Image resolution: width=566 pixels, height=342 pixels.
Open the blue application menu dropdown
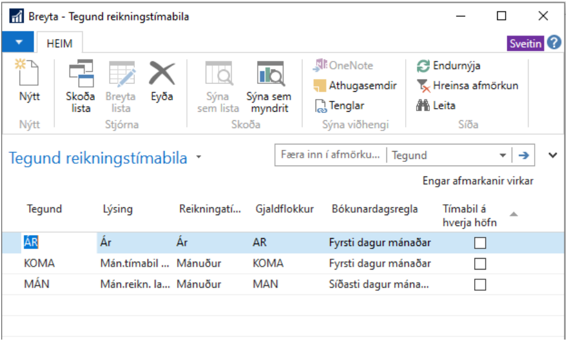(x=19, y=42)
